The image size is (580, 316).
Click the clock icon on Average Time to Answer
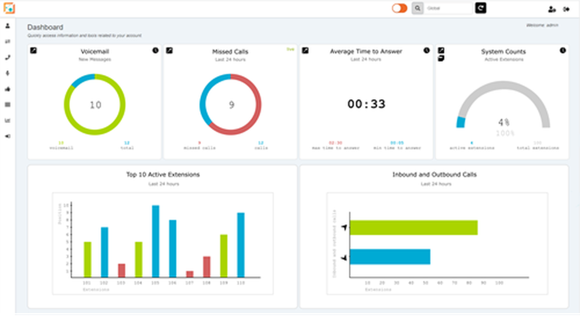[426, 50]
